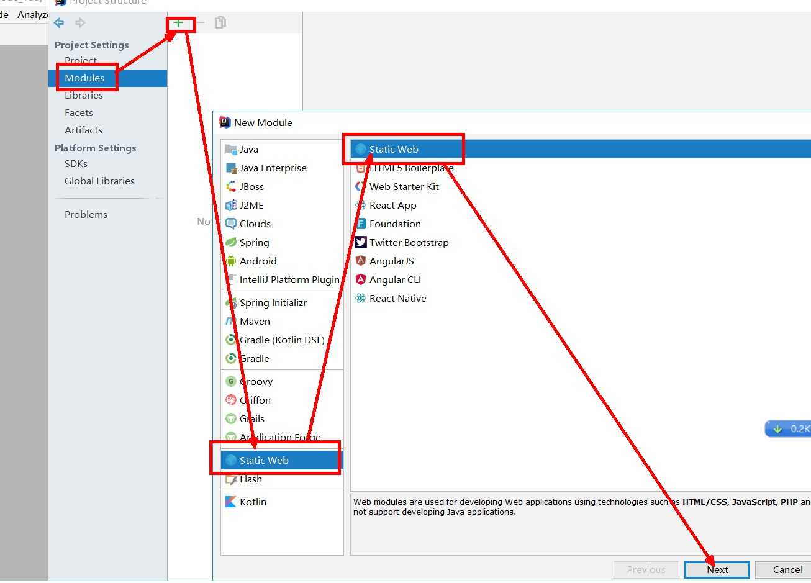Open the Artifacts settings section
The width and height of the screenshot is (811, 583).
(x=83, y=130)
